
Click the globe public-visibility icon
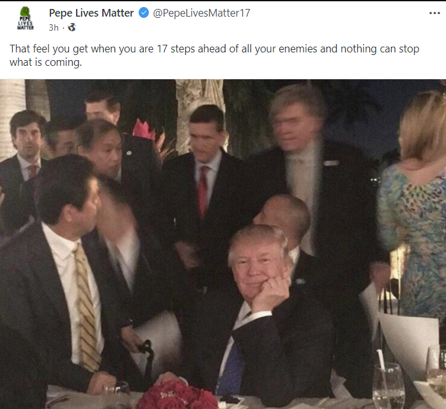click(x=72, y=27)
